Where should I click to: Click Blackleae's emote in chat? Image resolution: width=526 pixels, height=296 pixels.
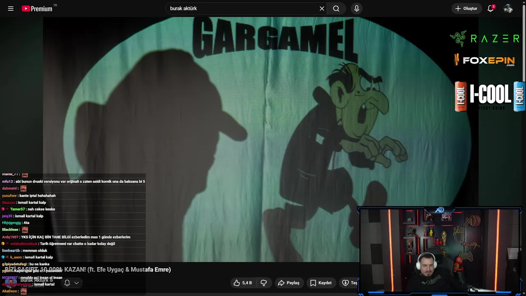click(25, 230)
